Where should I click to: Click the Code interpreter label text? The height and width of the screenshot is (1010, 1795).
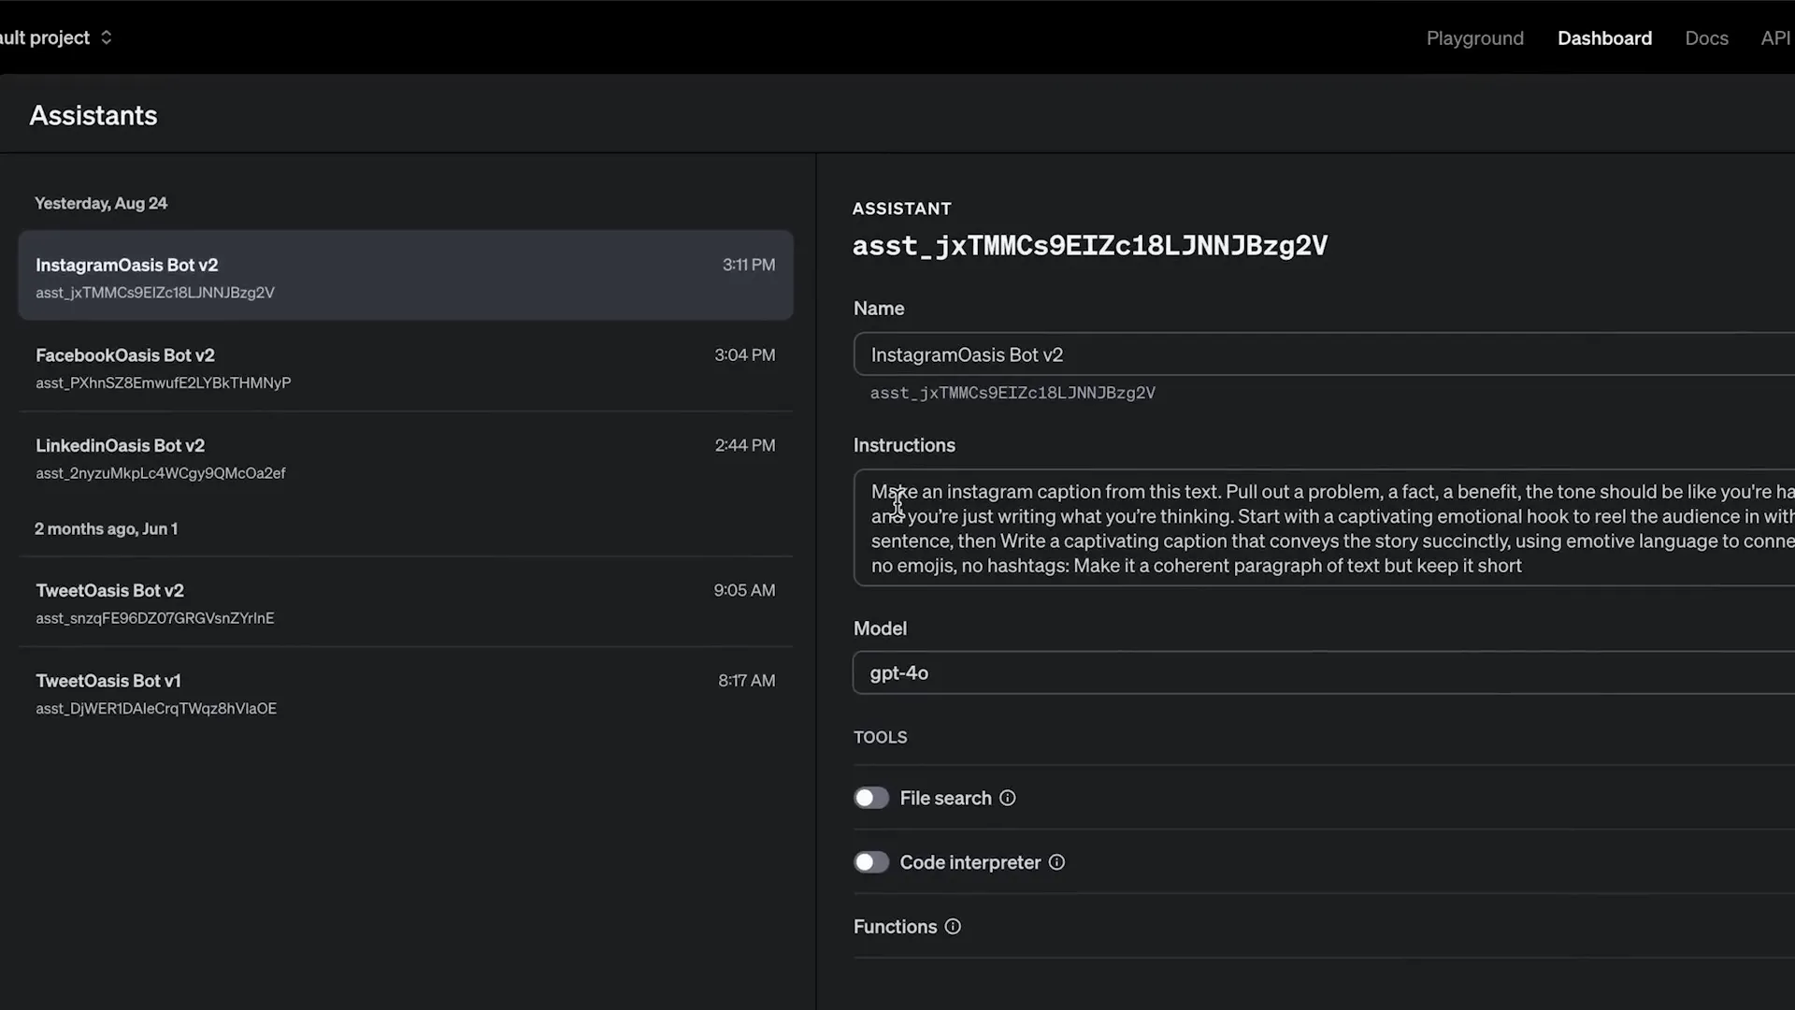point(969,862)
